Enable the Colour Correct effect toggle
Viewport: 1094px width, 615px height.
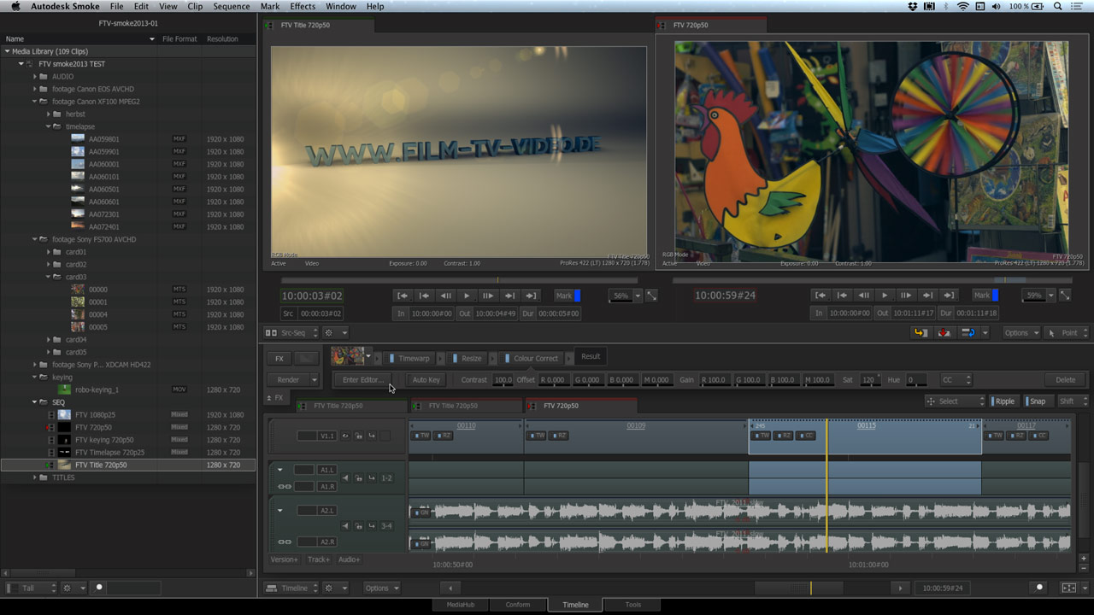(x=507, y=359)
